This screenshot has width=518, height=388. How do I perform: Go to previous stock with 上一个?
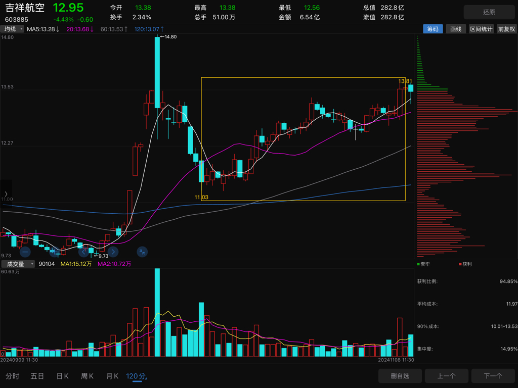(447, 376)
